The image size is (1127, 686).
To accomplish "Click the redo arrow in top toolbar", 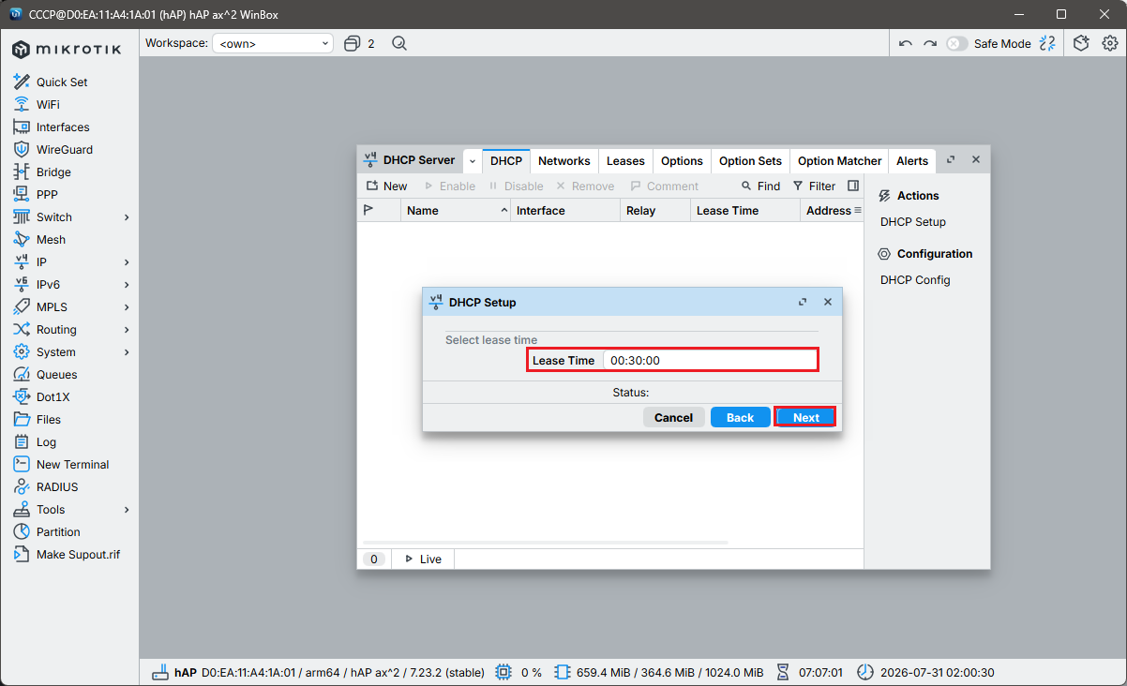I will pos(929,43).
